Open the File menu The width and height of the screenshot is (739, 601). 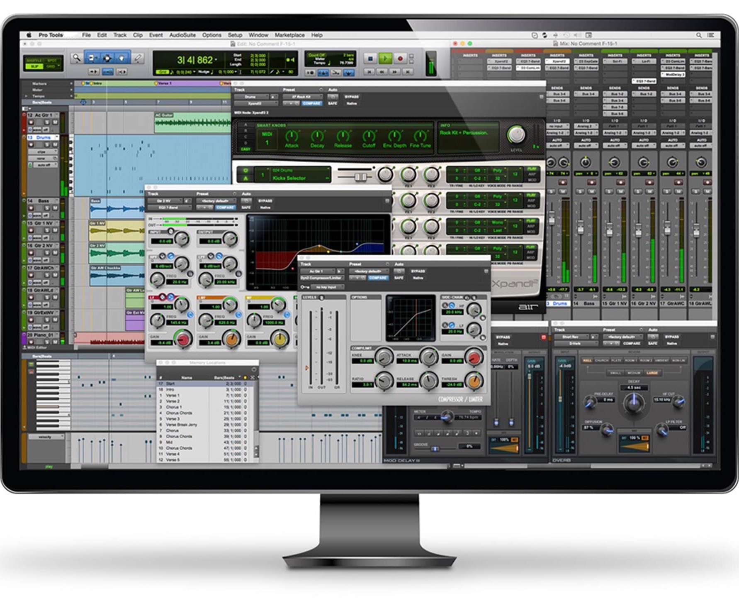[86, 35]
